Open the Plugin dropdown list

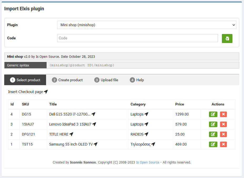147,25
